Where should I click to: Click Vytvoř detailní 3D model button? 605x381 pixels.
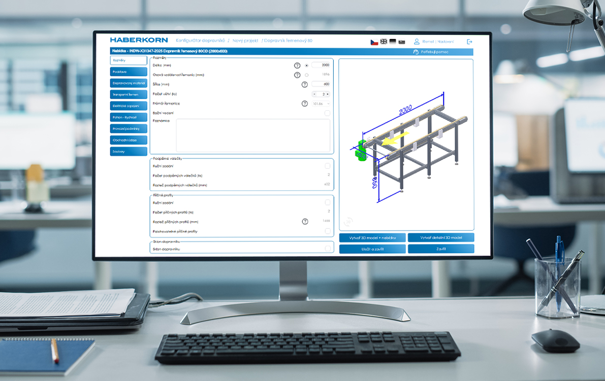click(440, 238)
